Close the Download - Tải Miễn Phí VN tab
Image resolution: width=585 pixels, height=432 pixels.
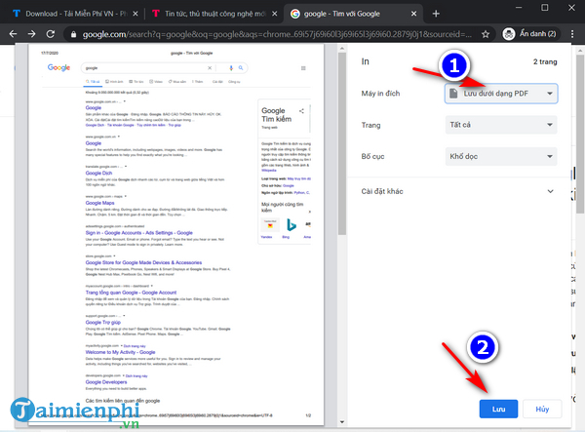coord(136,14)
